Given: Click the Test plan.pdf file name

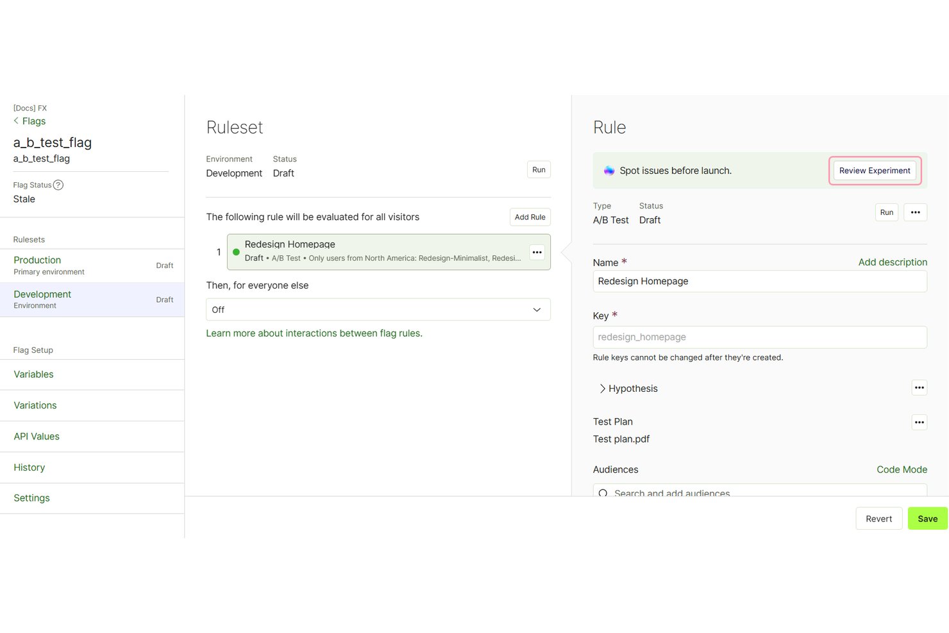Looking at the screenshot, I should click(x=621, y=439).
